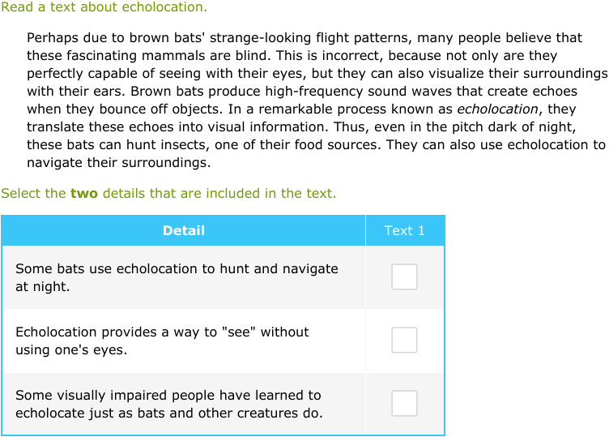
Task: Click the italicized word echolocation in the passage
Action: pos(497,109)
